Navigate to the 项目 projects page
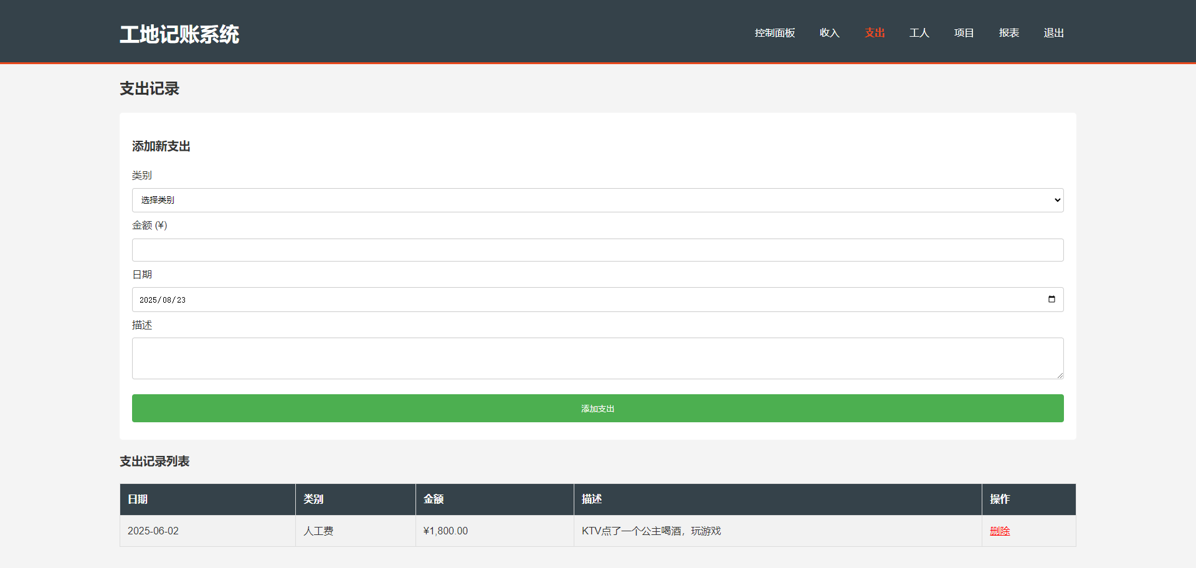 click(x=964, y=33)
